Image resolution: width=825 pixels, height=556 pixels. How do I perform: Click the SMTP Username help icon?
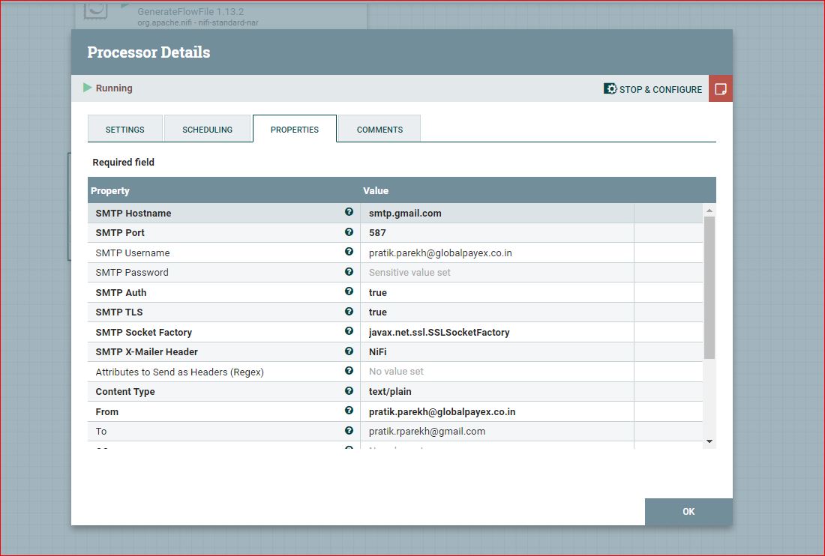coord(349,253)
